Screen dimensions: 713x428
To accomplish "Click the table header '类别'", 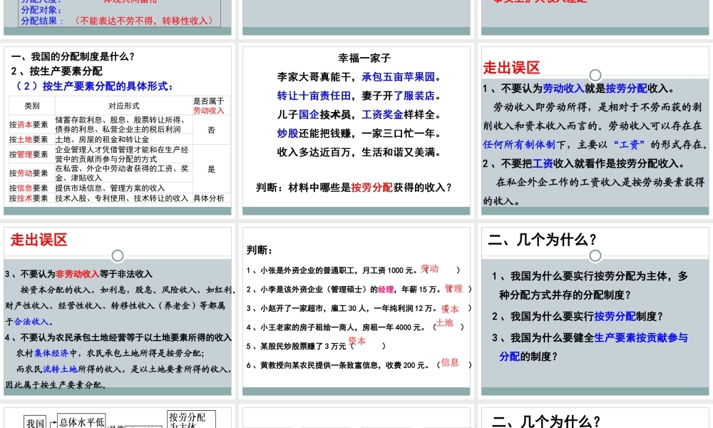I will tap(32, 106).
